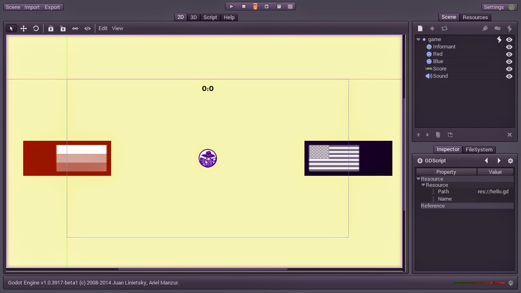The height and width of the screenshot is (293, 521).
Task: Click the HTML5 export icon in top bar
Action: [255, 7]
